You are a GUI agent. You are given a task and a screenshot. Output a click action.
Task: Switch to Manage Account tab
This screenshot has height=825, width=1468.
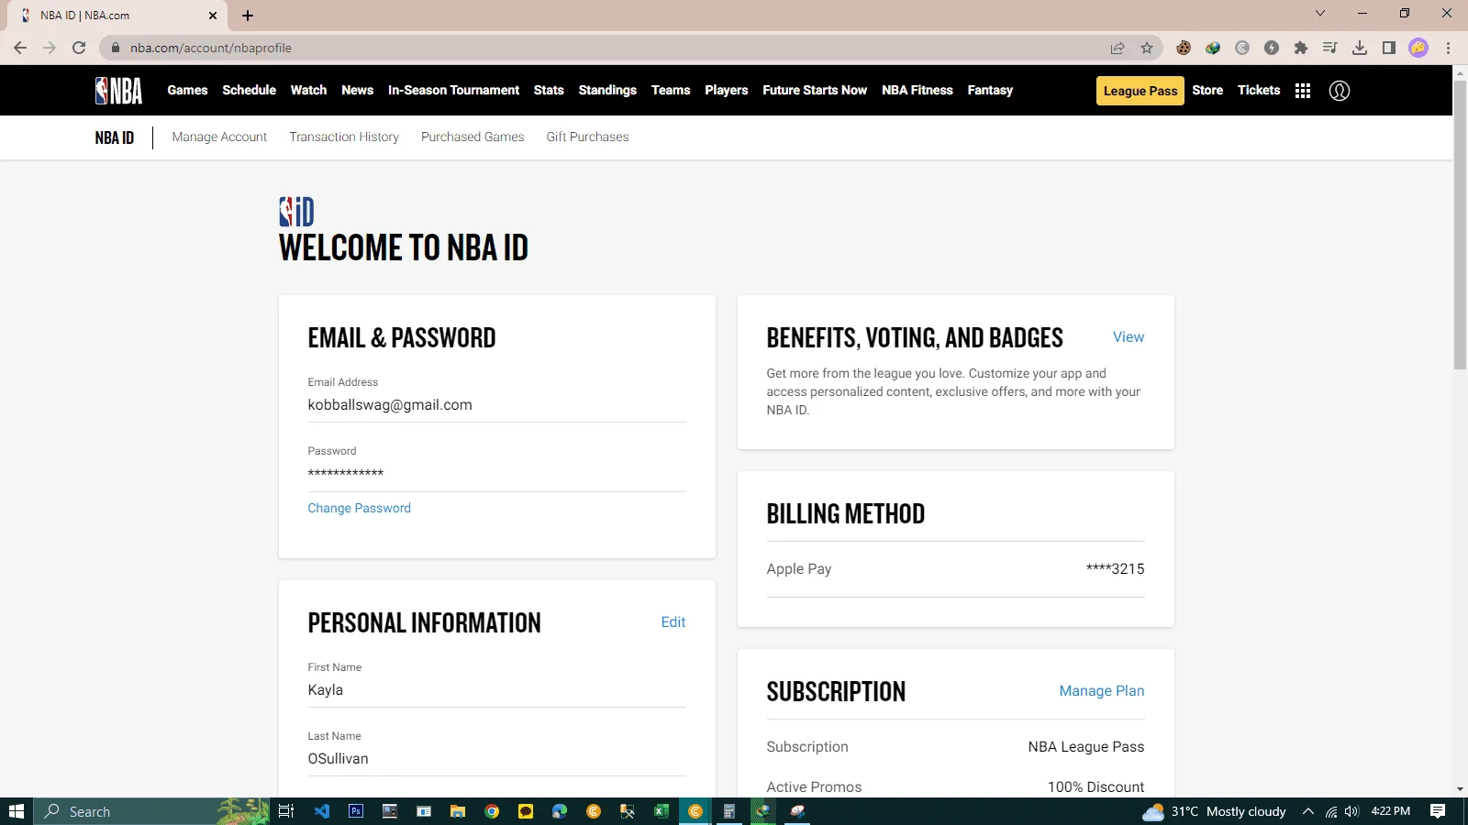coord(219,137)
